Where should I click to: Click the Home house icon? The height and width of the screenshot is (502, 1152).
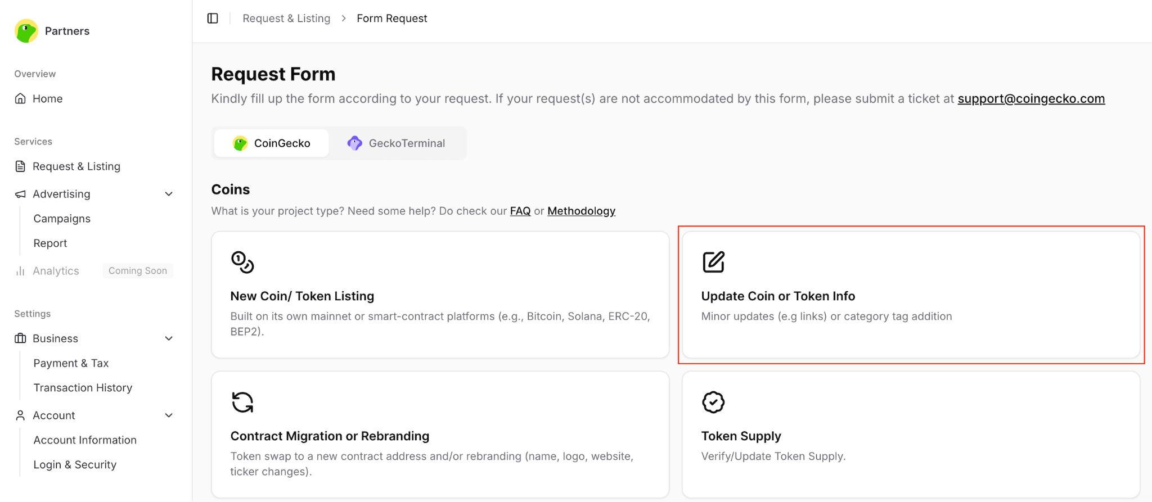(20, 99)
